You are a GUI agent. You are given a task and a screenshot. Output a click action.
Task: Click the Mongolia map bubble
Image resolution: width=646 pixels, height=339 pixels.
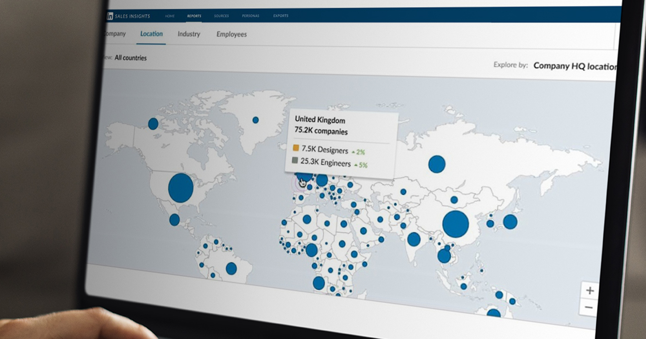click(x=454, y=200)
